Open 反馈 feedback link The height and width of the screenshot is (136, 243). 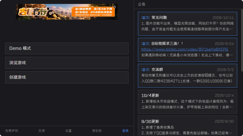pyautogui.click(x=42, y=131)
